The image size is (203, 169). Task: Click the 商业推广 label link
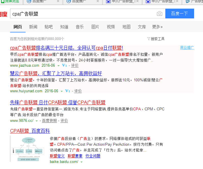pos(187,48)
